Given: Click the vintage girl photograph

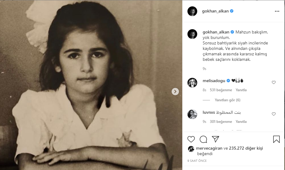Looking at the screenshot, I should [x=91, y=85].
